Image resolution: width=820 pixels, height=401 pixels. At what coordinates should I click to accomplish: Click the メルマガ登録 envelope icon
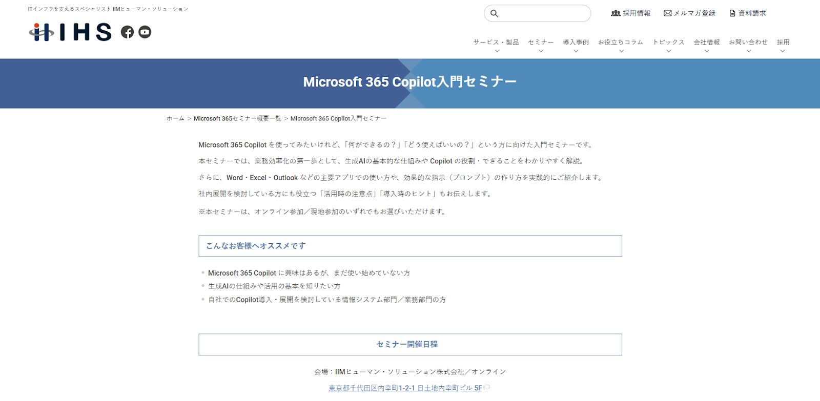click(667, 13)
